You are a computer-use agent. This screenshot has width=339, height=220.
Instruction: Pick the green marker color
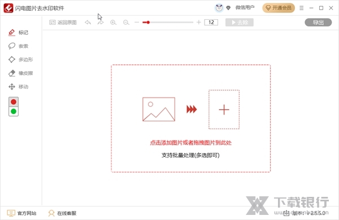[14, 111]
